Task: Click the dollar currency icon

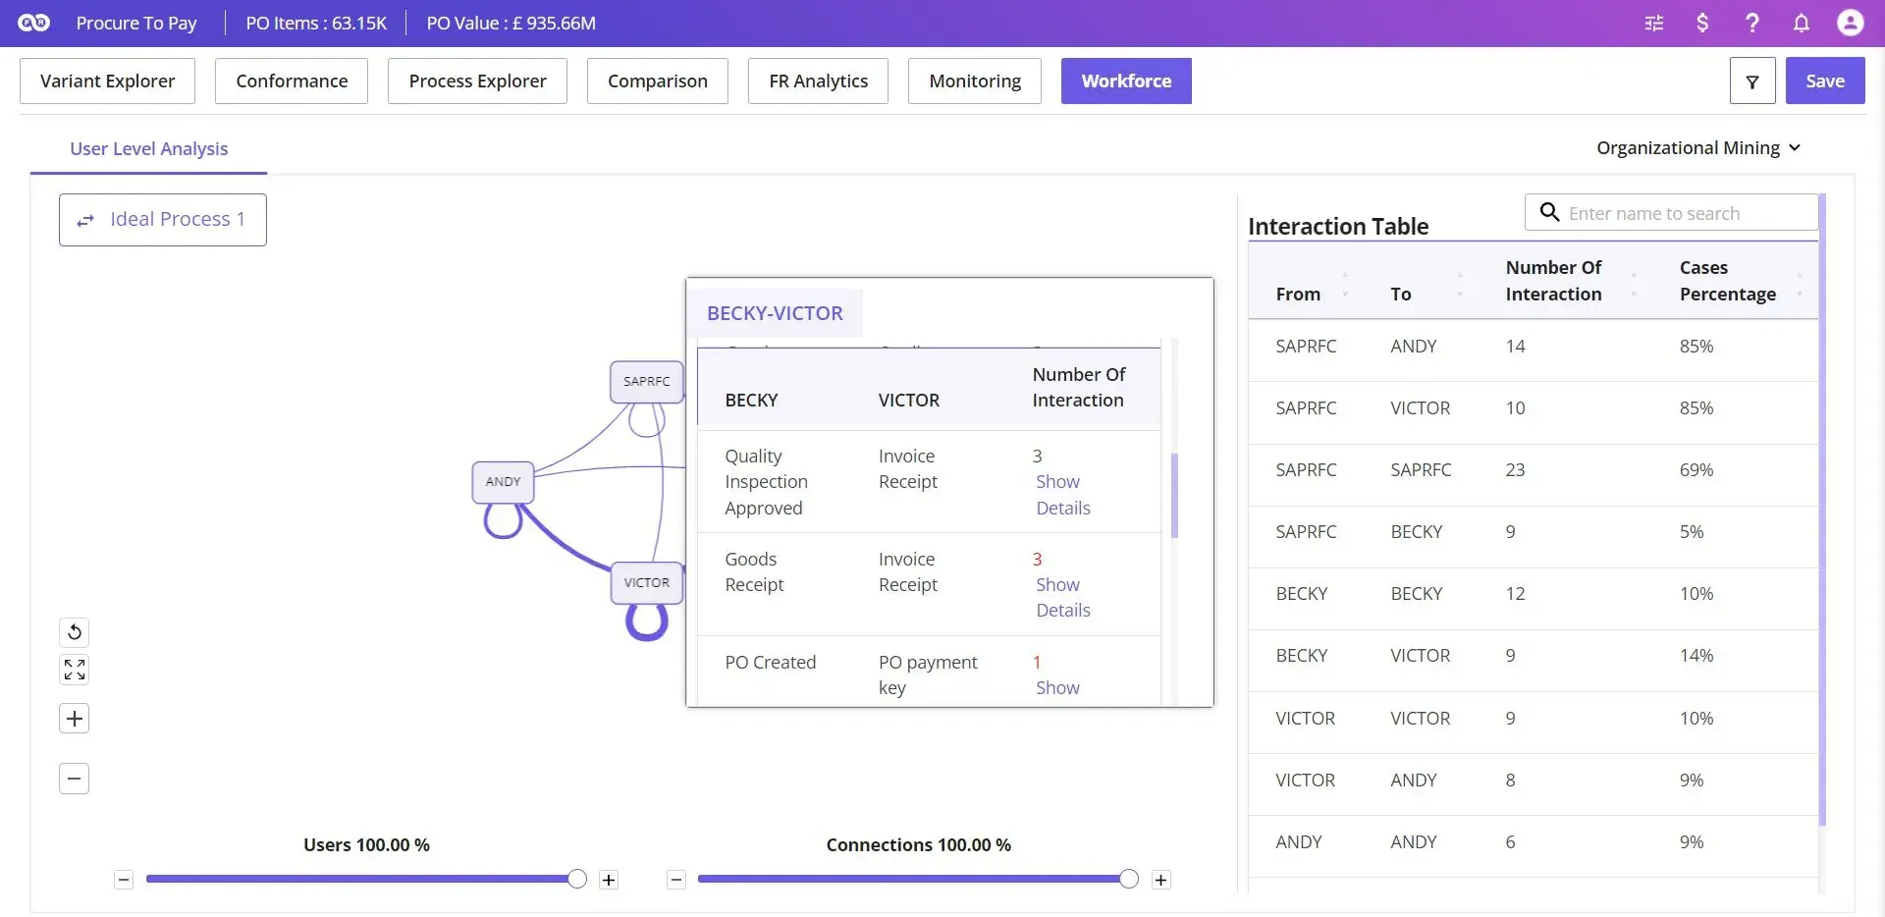Action: (1702, 24)
